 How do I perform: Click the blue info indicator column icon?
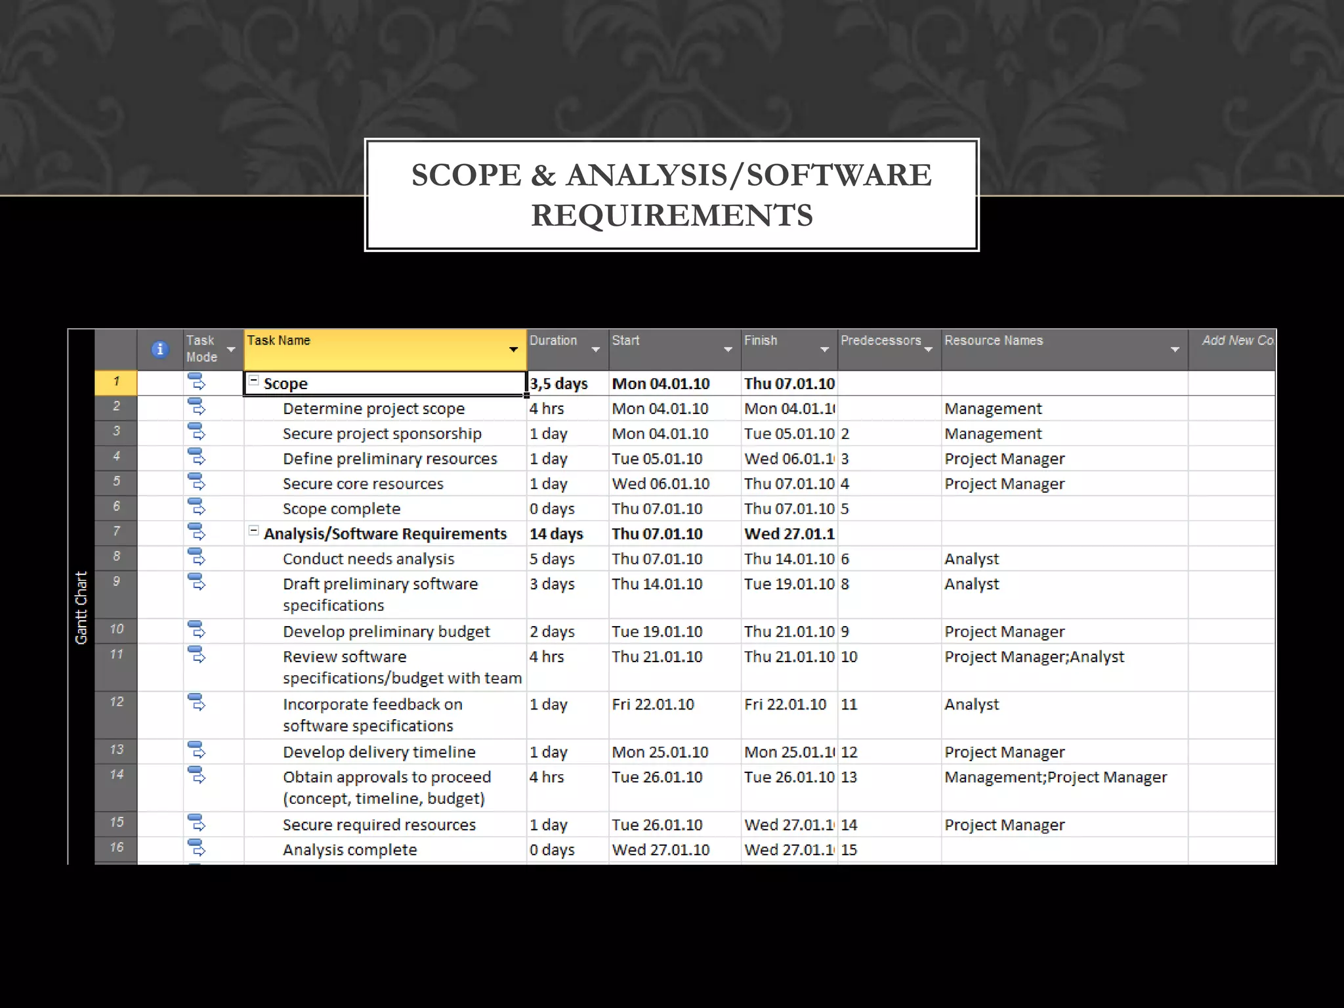159,349
